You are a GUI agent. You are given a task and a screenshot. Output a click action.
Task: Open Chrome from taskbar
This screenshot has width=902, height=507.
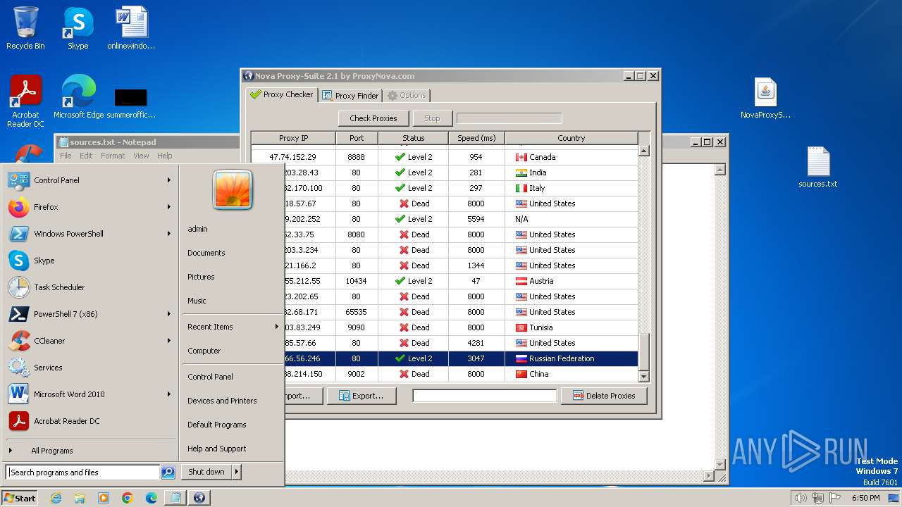[128, 498]
